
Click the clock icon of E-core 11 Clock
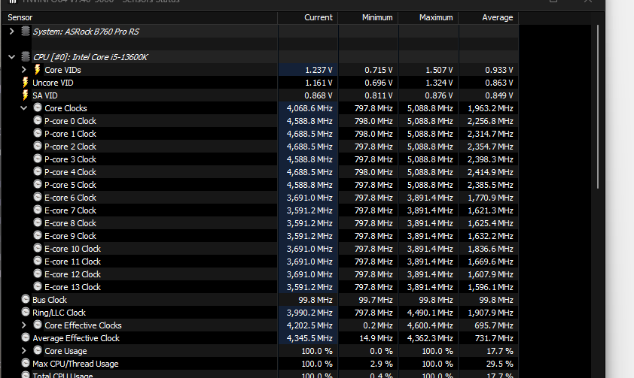(x=38, y=261)
